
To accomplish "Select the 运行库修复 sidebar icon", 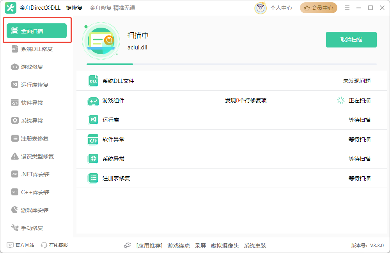I will pyautogui.click(x=15, y=85).
